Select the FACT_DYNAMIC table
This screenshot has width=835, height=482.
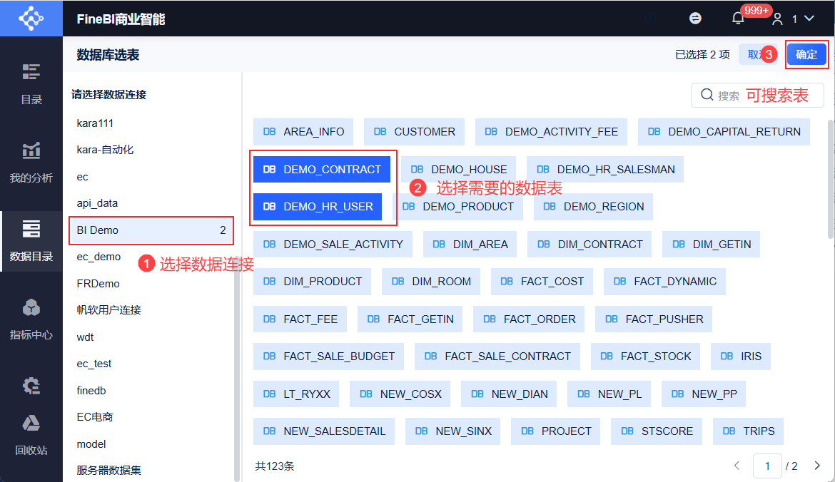(664, 282)
